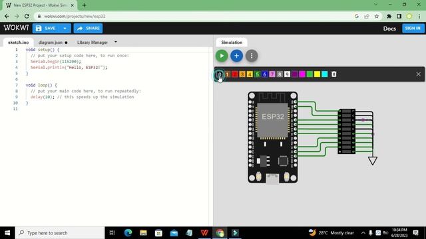This screenshot has width=426, height=239.
Task: Select brown wire color swatch 1
Action: 228,74
